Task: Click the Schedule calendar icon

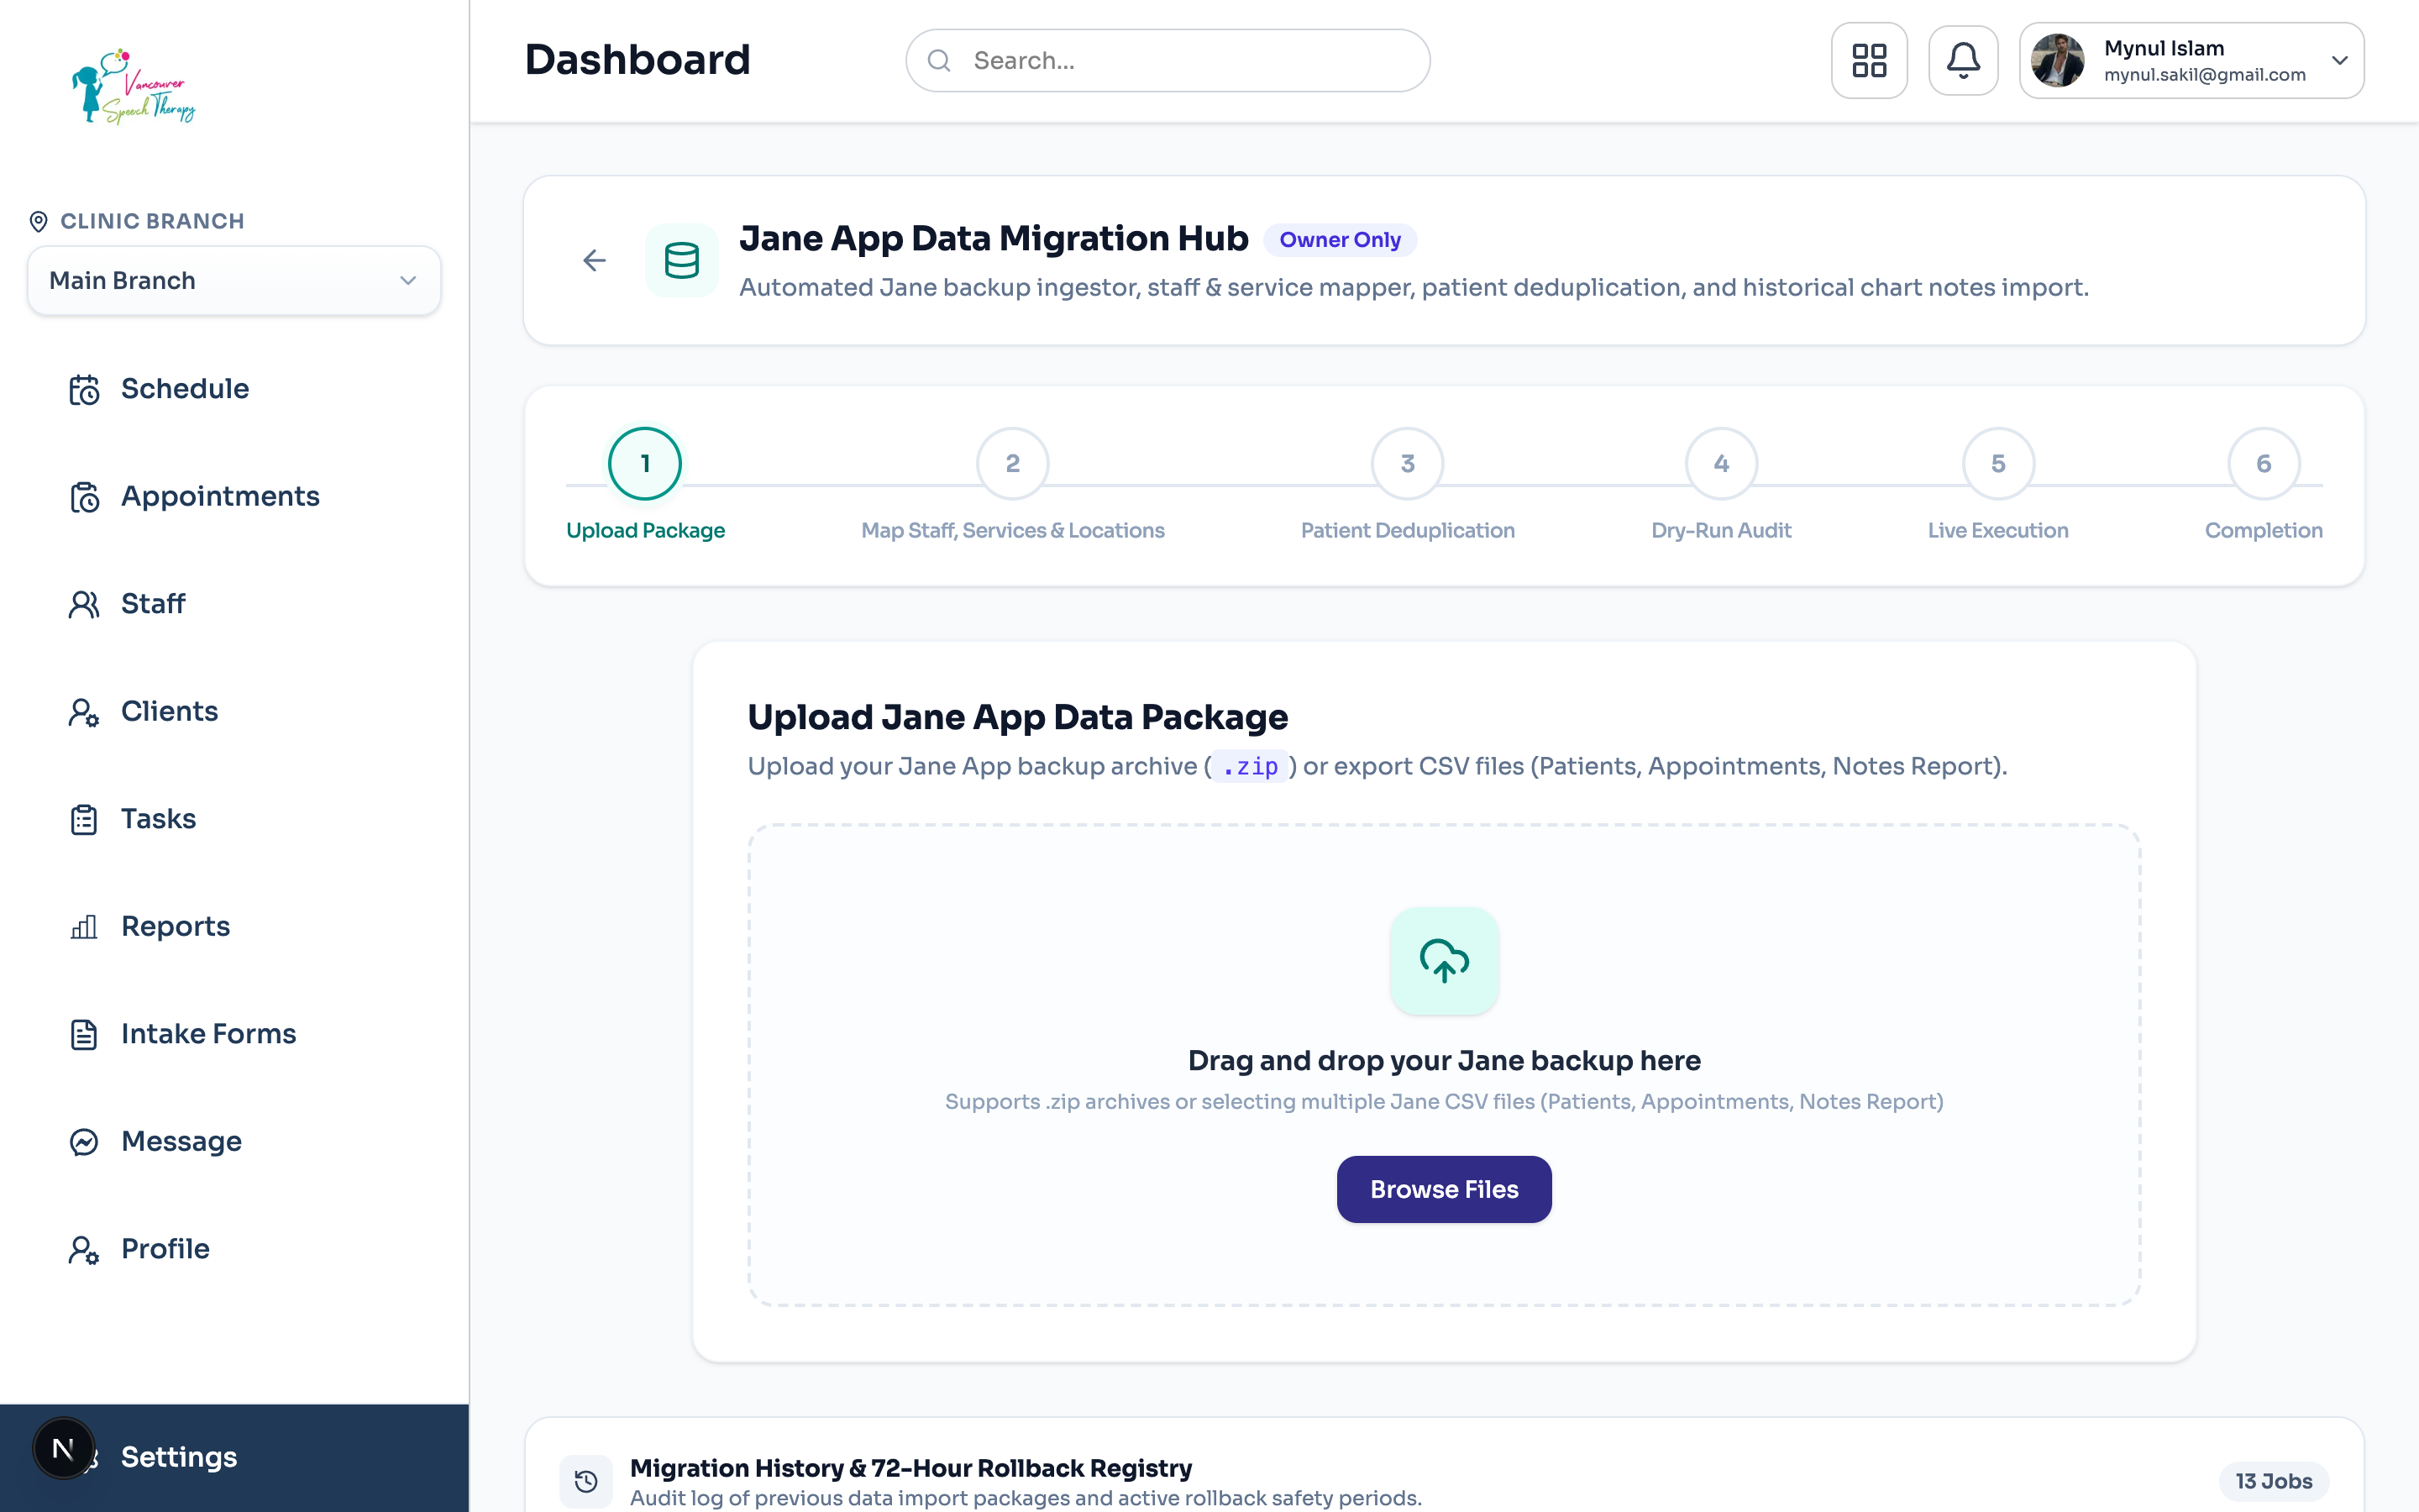Action: click(84, 389)
